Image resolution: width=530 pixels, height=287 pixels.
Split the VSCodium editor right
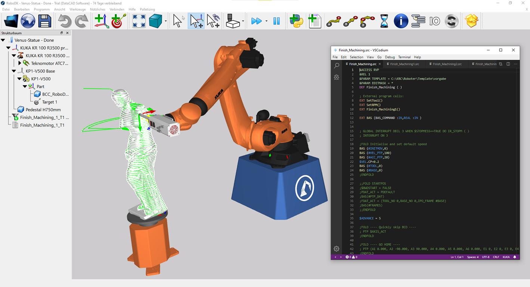click(x=508, y=64)
